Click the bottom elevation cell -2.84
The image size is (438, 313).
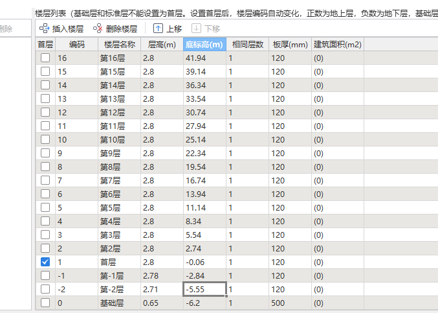click(x=204, y=275)
